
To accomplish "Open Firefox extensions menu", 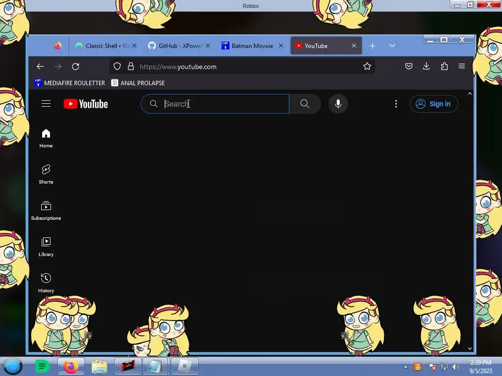I will pos(444,66).
